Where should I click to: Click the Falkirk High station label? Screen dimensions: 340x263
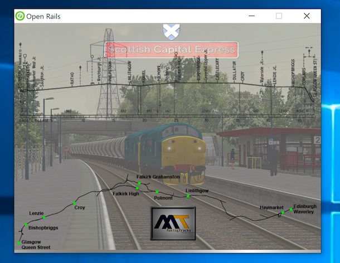point(126,193)
